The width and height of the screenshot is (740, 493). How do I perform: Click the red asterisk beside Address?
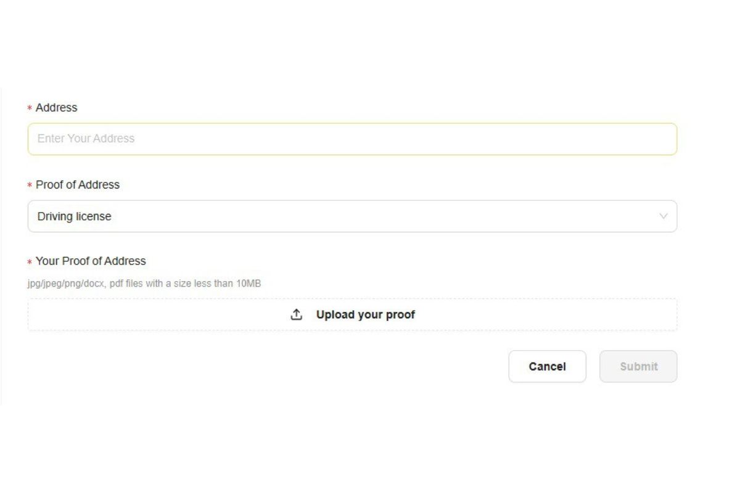pos(30,108)
